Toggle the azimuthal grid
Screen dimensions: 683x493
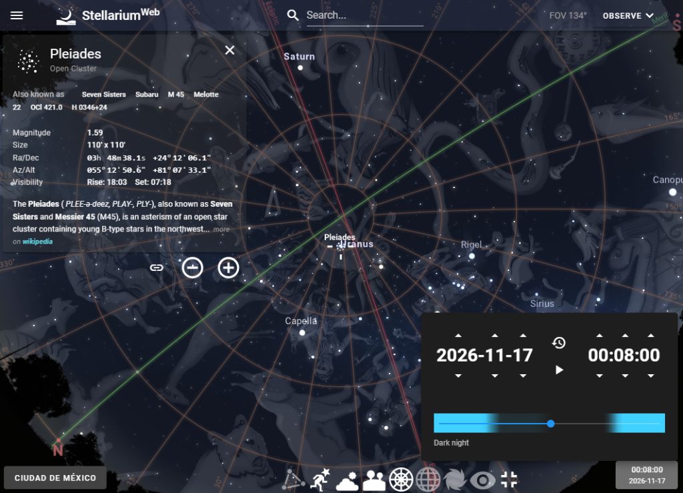click(401, 480)
